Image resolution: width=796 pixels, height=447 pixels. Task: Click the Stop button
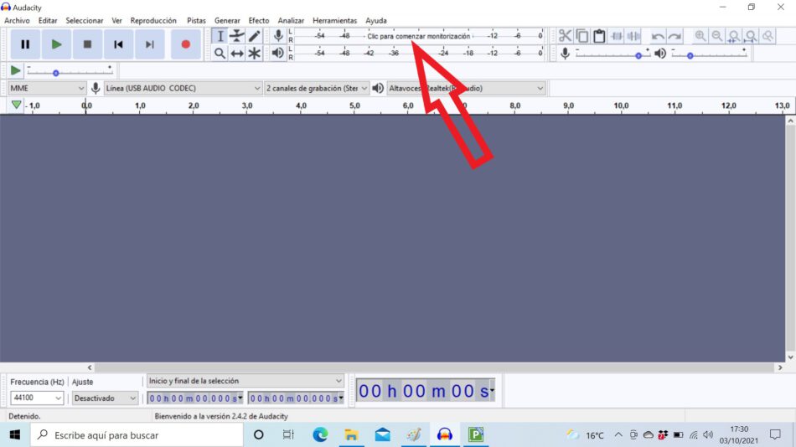point(87,44)
